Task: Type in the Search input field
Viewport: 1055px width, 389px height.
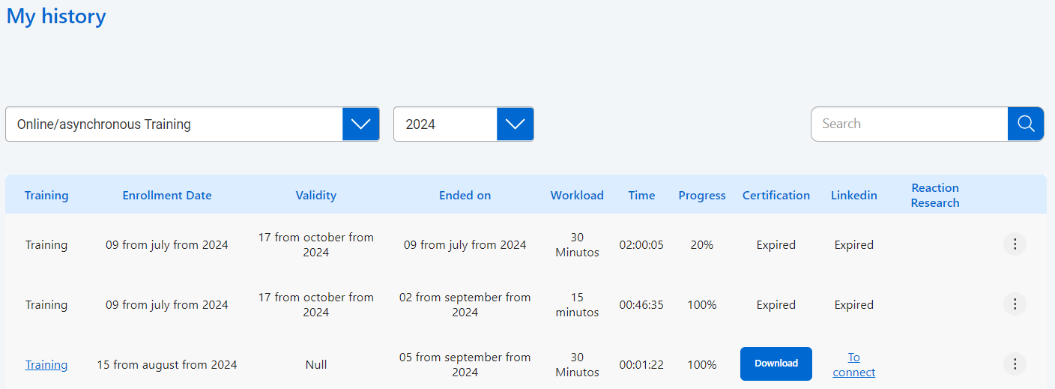Action: [909, 124]
